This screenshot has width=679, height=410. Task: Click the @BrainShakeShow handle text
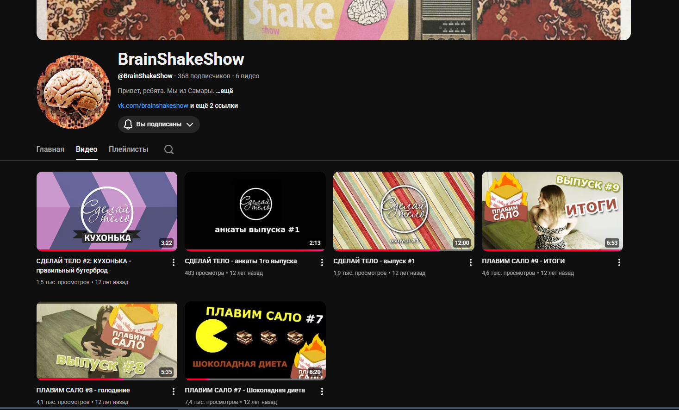(145, 76)
